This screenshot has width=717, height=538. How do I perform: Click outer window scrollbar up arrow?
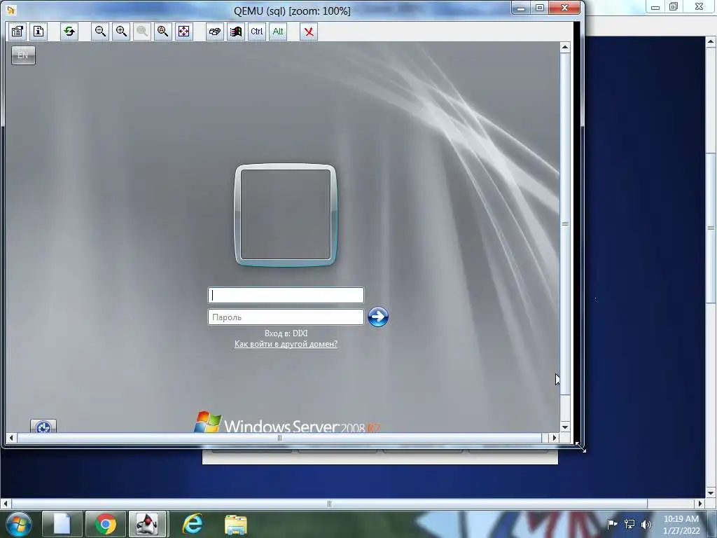point(711,41)
